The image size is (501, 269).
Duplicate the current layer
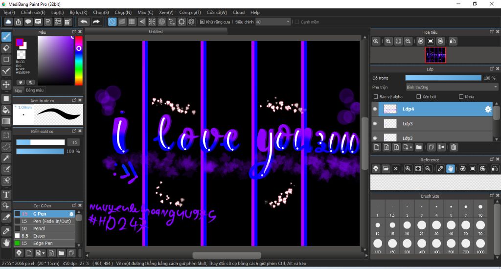(x=431, y=147)
